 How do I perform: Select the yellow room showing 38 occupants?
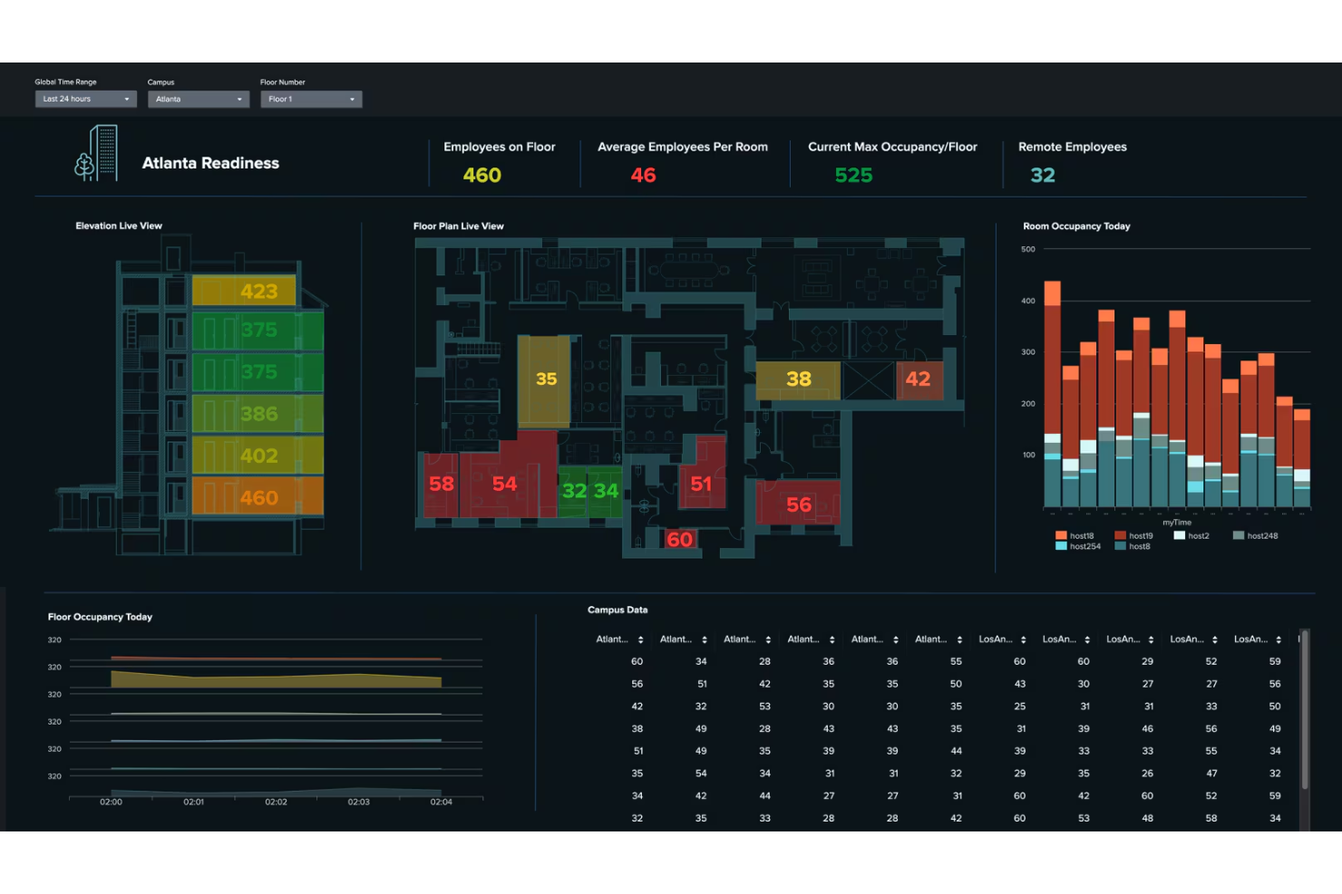point(797,378)
